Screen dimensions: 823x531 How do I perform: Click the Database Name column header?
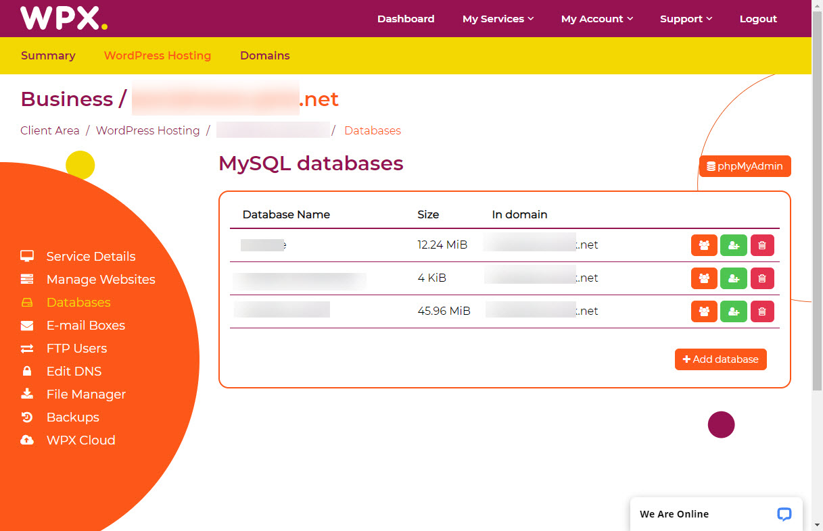(x=286, y=214)
